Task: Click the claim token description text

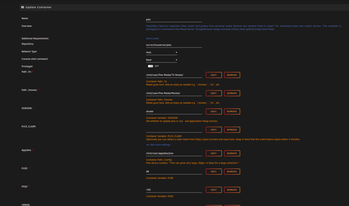Action: coord(223,139)
